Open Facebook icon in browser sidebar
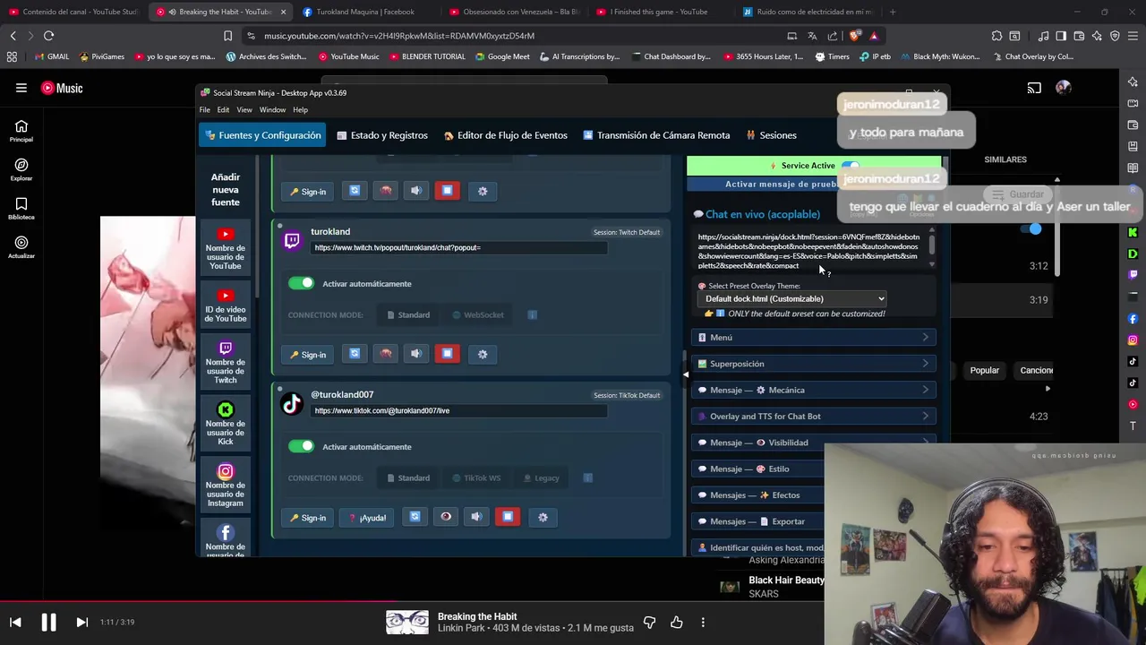 click(1133, 319)
